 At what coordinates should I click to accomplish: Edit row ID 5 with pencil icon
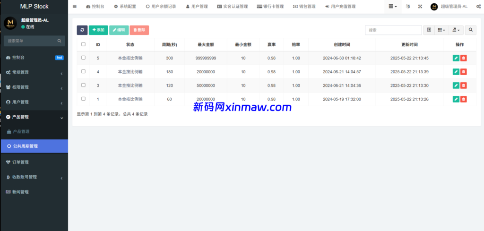click(x=456, y=58)
